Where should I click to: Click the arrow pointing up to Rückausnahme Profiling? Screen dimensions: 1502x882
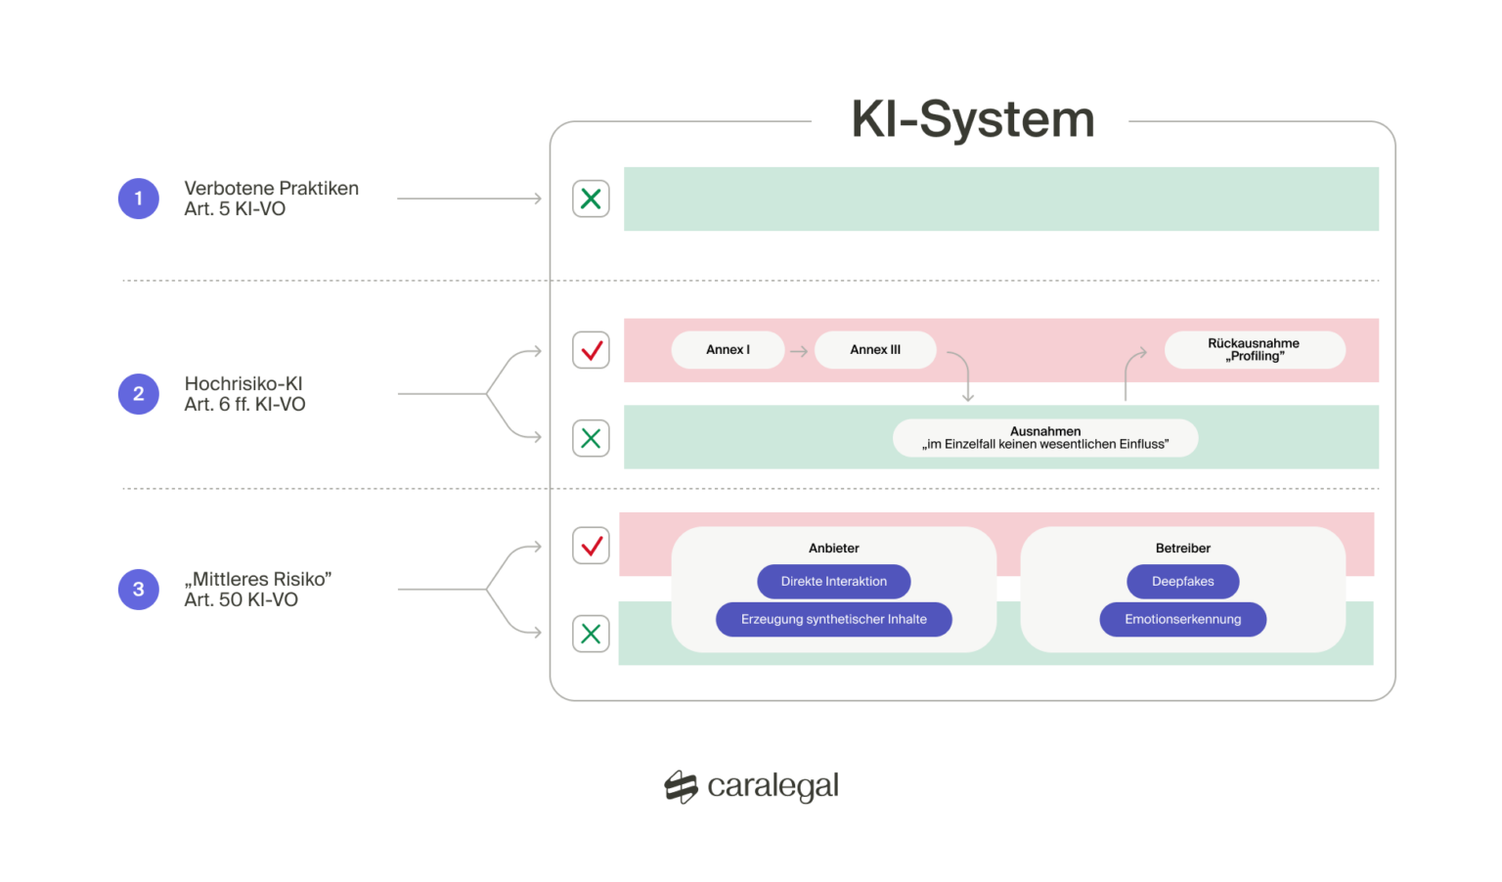[1131, 372]
